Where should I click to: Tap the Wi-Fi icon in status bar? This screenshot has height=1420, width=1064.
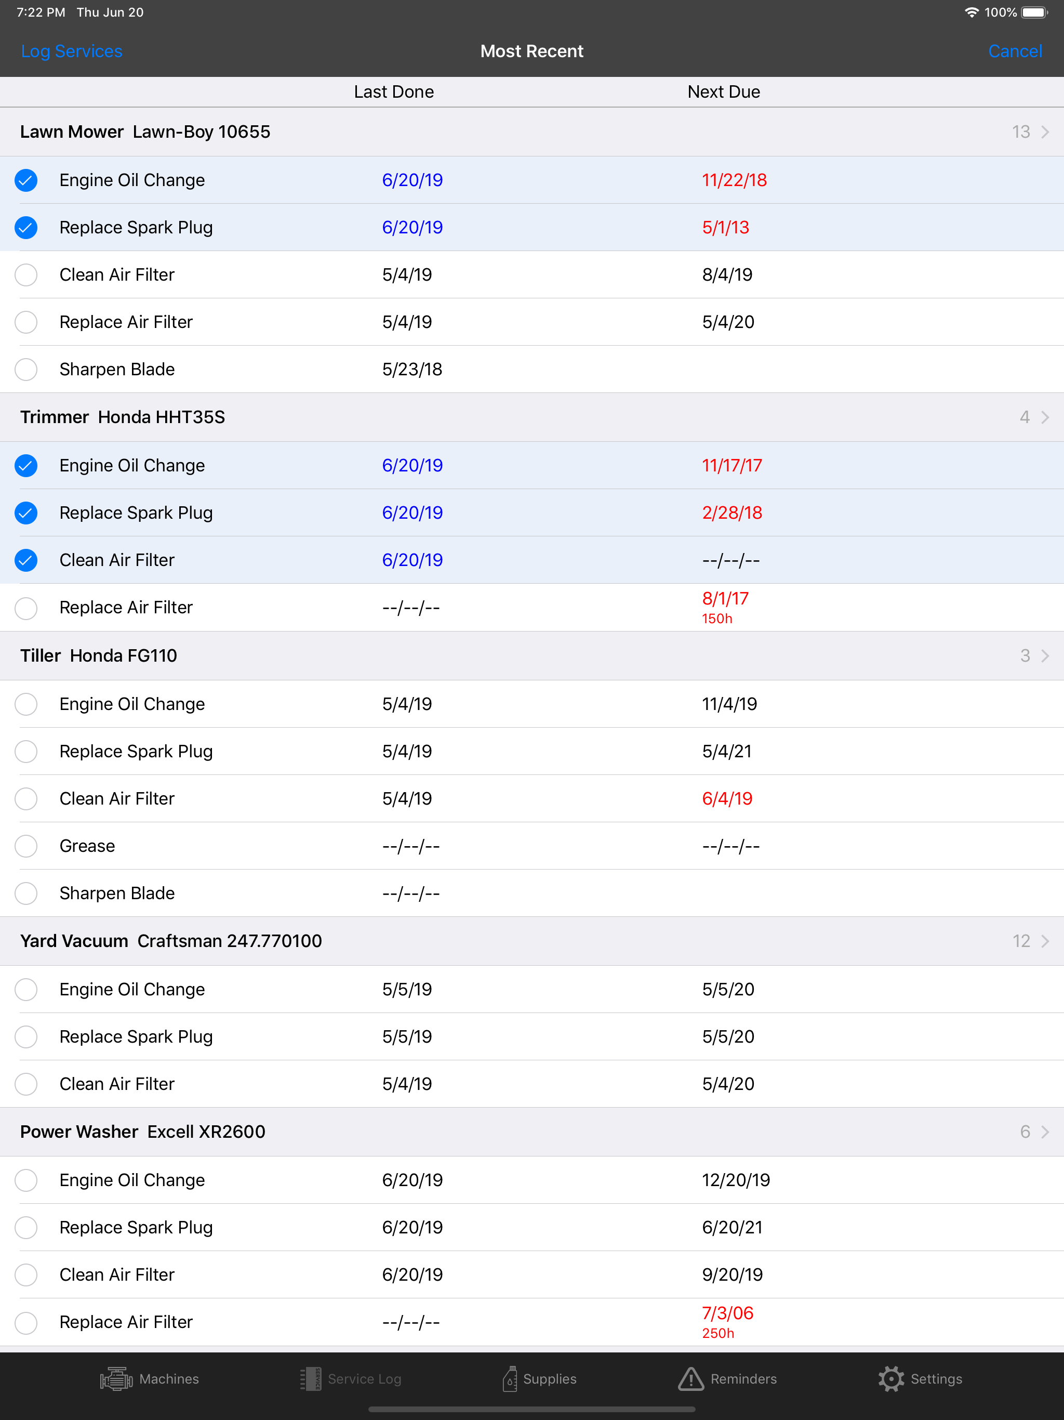[972, 12]
